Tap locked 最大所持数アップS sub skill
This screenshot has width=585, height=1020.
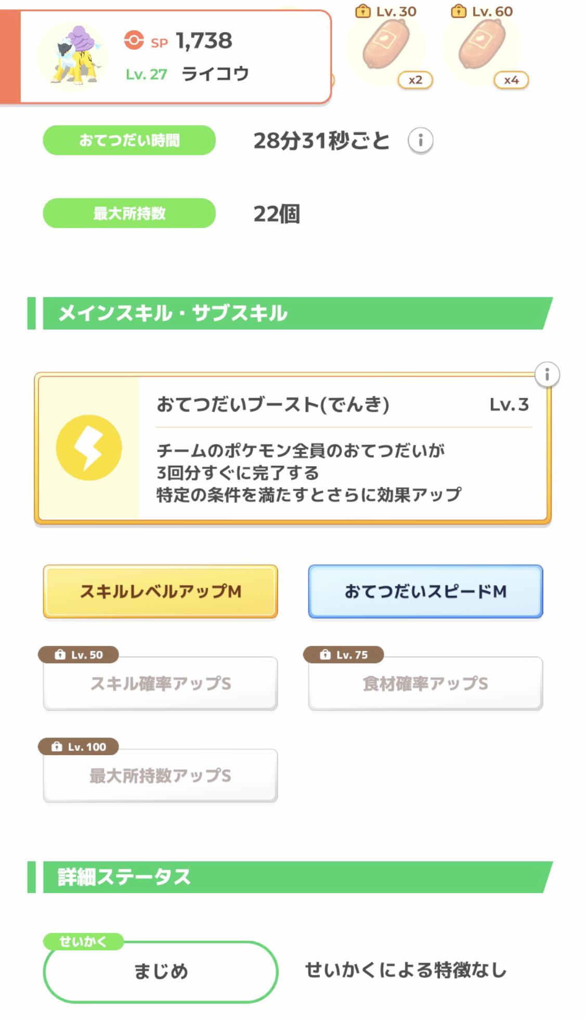160,776
